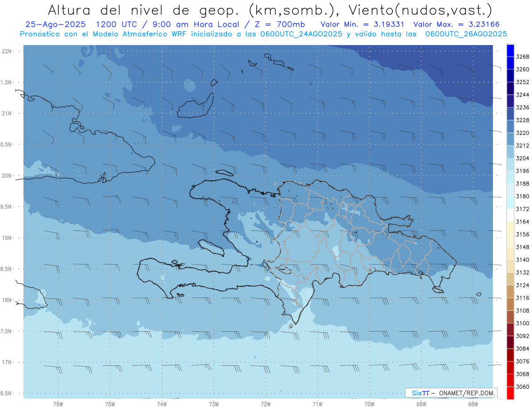
Task: Click the '6.5N' axis label
Action: click(x=6, y=393)
